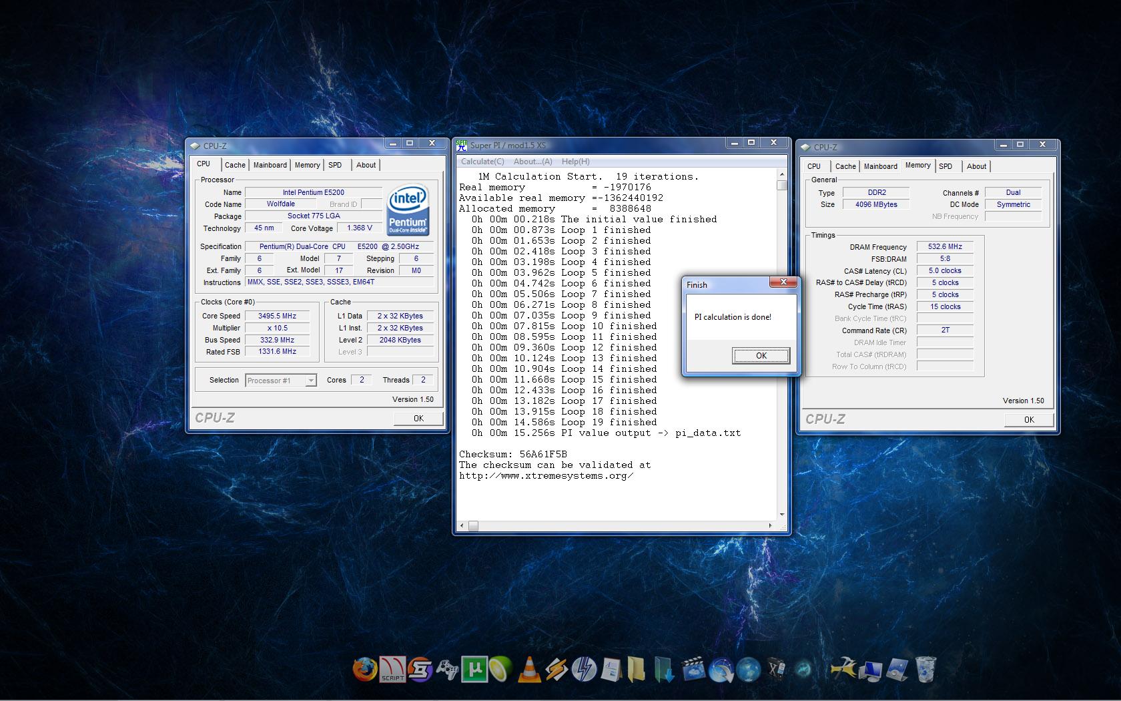The image size is (1121, 701).
Task: Switch to Mainboard tab in right CPU-Z
Action: point(880,166)
